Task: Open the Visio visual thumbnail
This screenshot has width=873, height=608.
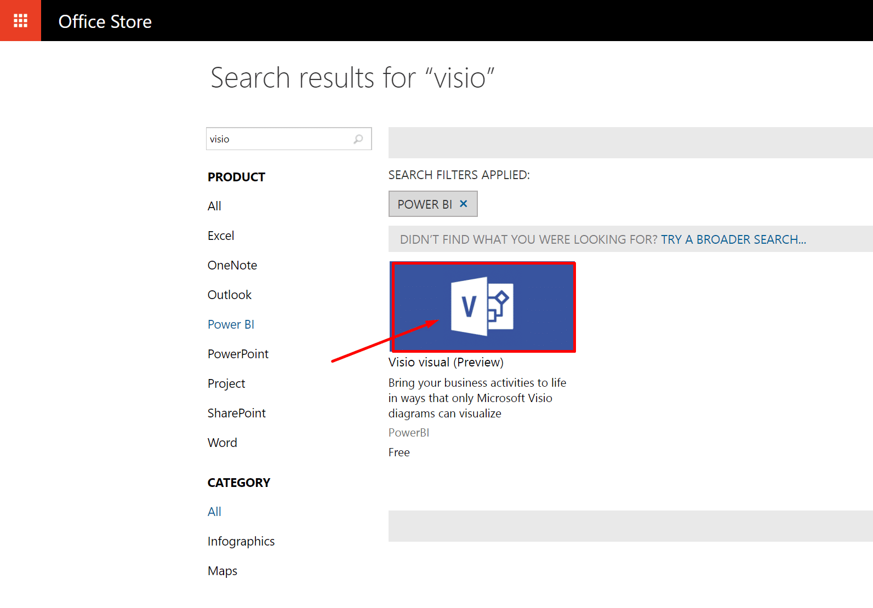Action: (x=482, y=307)
